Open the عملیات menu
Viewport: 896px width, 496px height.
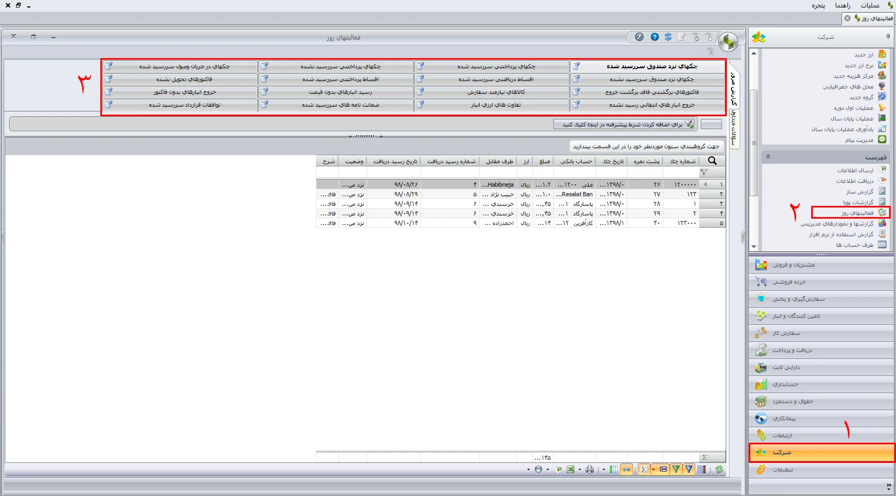[870, 5]
